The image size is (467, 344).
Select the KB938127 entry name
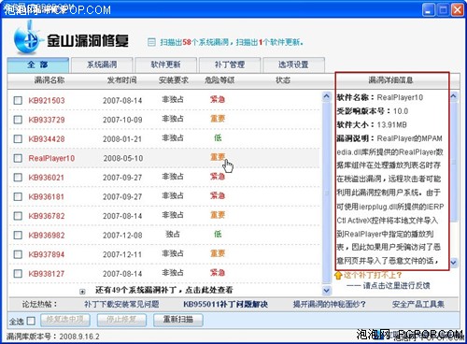click(x=47, y=274)
